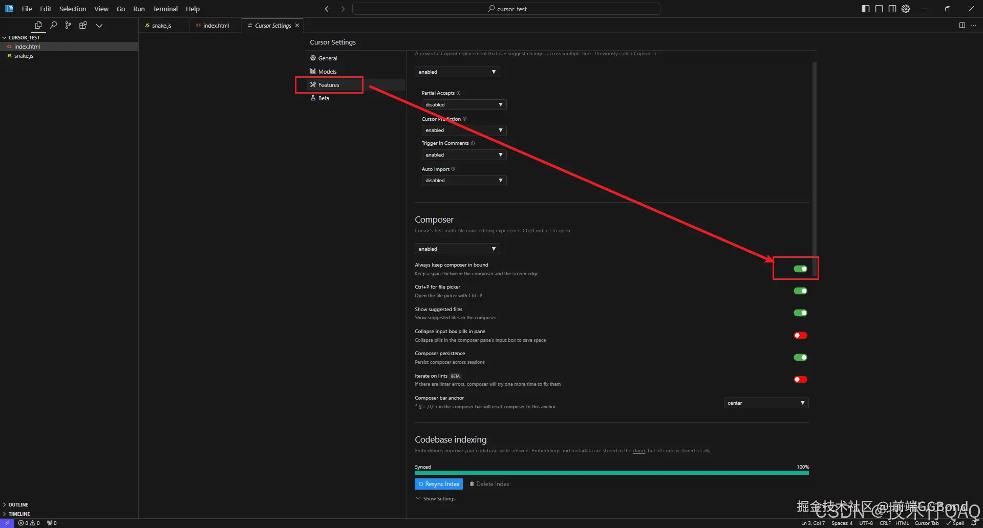Open Partial Accepts dropdown

(x=464, y=105)
